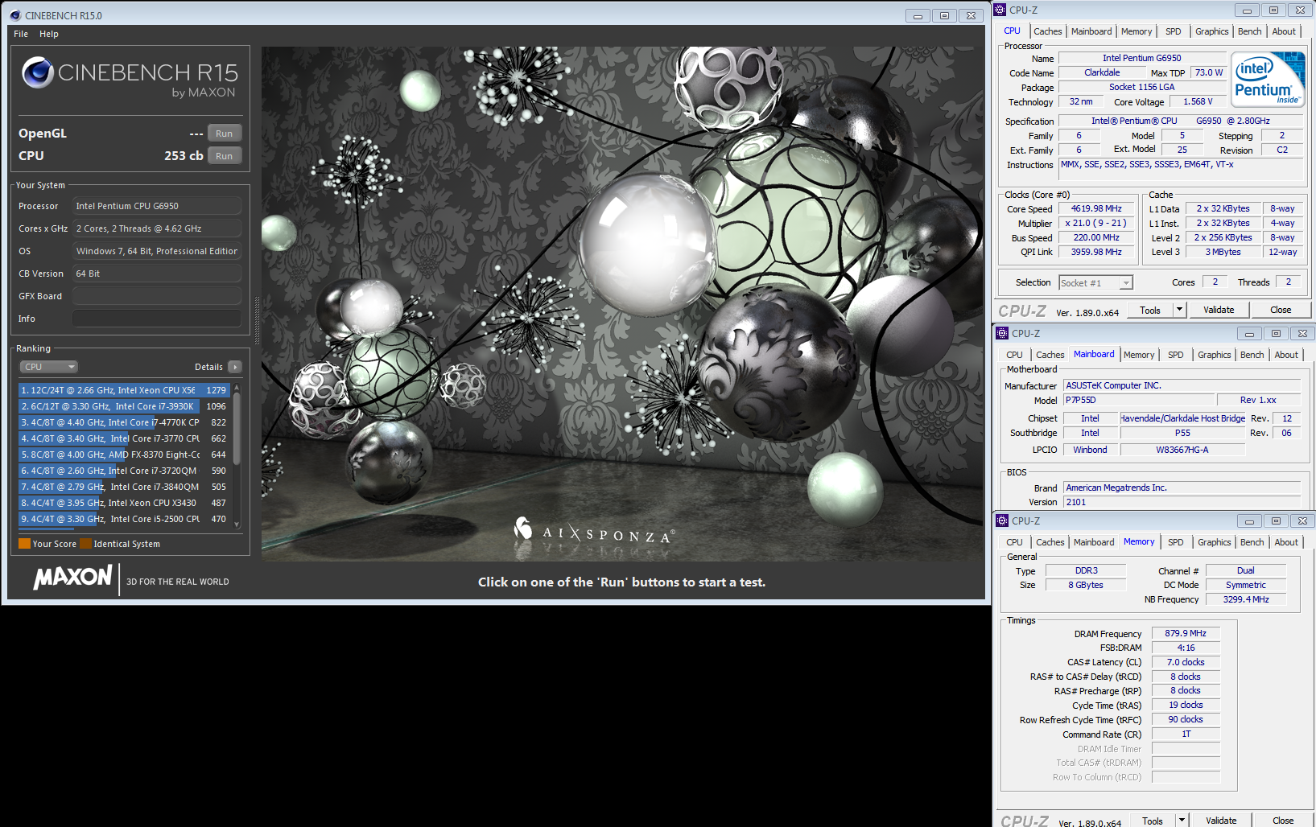Click the side panel resize grip handle

point(257,321)
